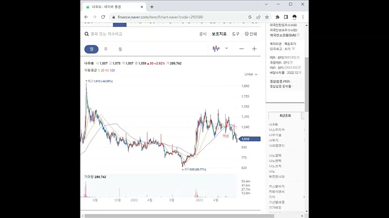Toggle the 60-day moving average
This screenshot has height=218, width=389.
[x=107, y=70]
